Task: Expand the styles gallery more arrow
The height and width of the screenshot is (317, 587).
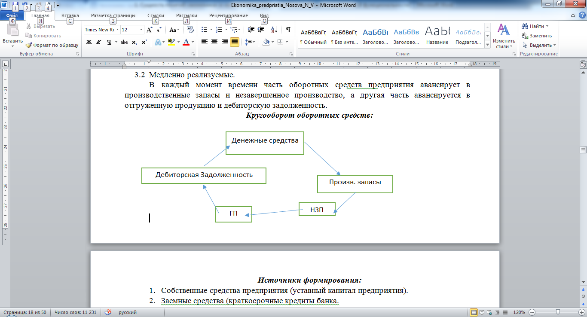Action: (x=488, y=44)
